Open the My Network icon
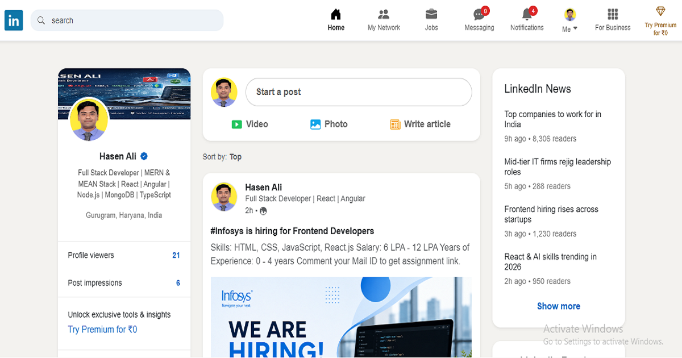682x358 pixels. pyautogui.click(x=384, y=14)
